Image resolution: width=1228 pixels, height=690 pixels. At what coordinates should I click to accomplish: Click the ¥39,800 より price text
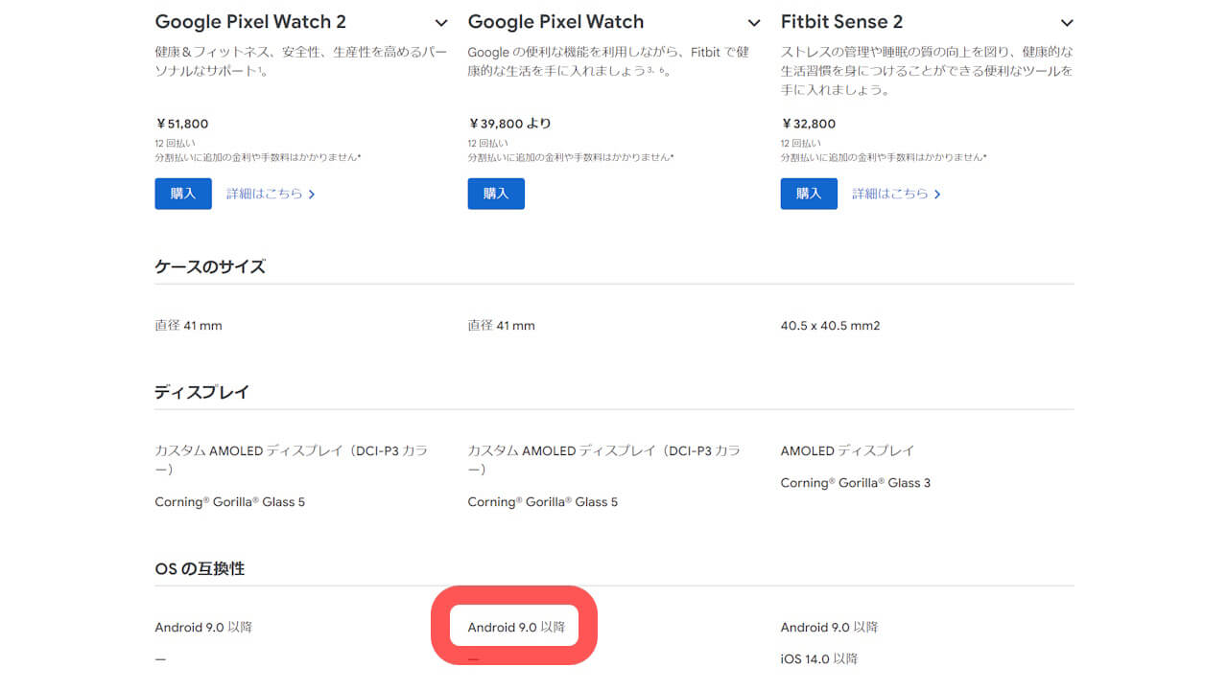point(509,123)
